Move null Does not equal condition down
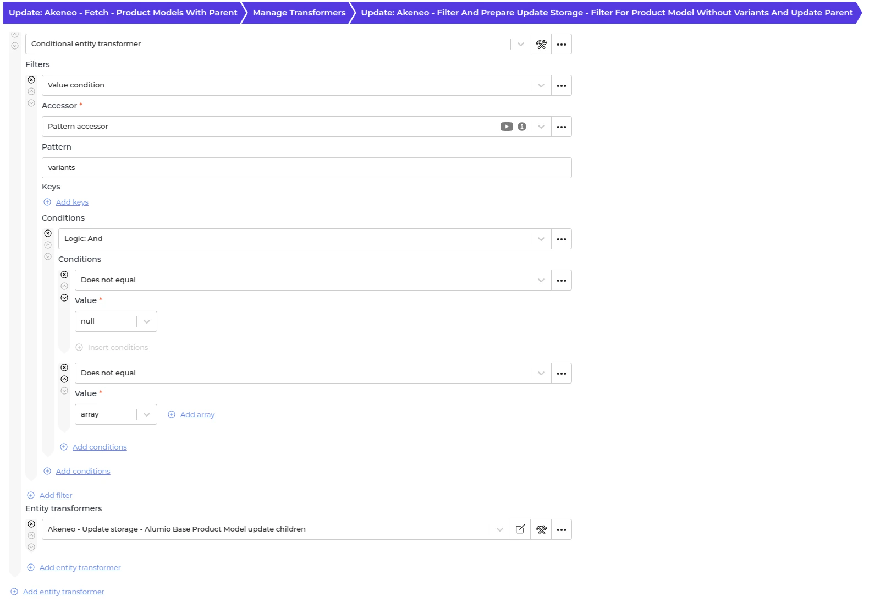This screenshot has width=869, height=613. pyautogui.click(x=64, y=298)
